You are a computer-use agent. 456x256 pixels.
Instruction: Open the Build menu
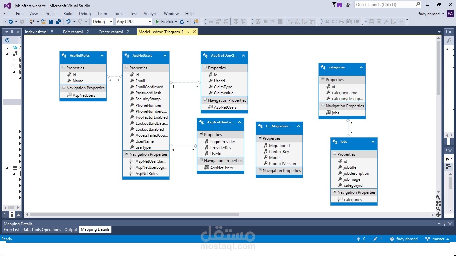(68, 14)
